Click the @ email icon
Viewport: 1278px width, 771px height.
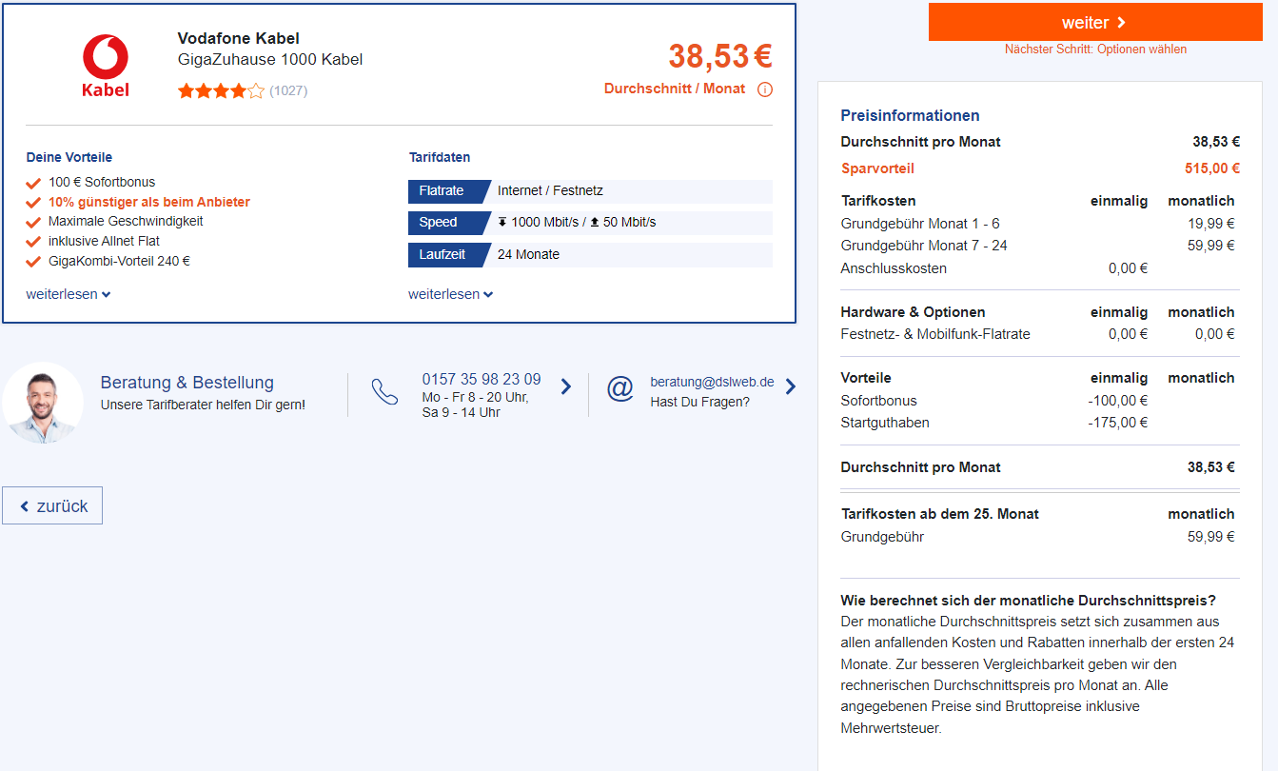tap(620, 388)
